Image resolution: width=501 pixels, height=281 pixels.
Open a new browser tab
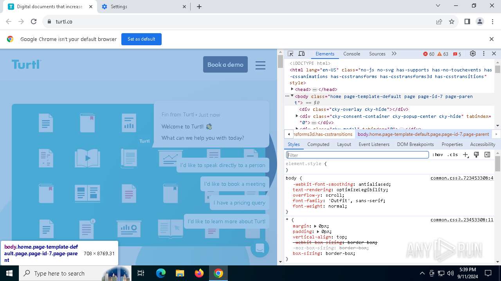(x=199, y=7)
